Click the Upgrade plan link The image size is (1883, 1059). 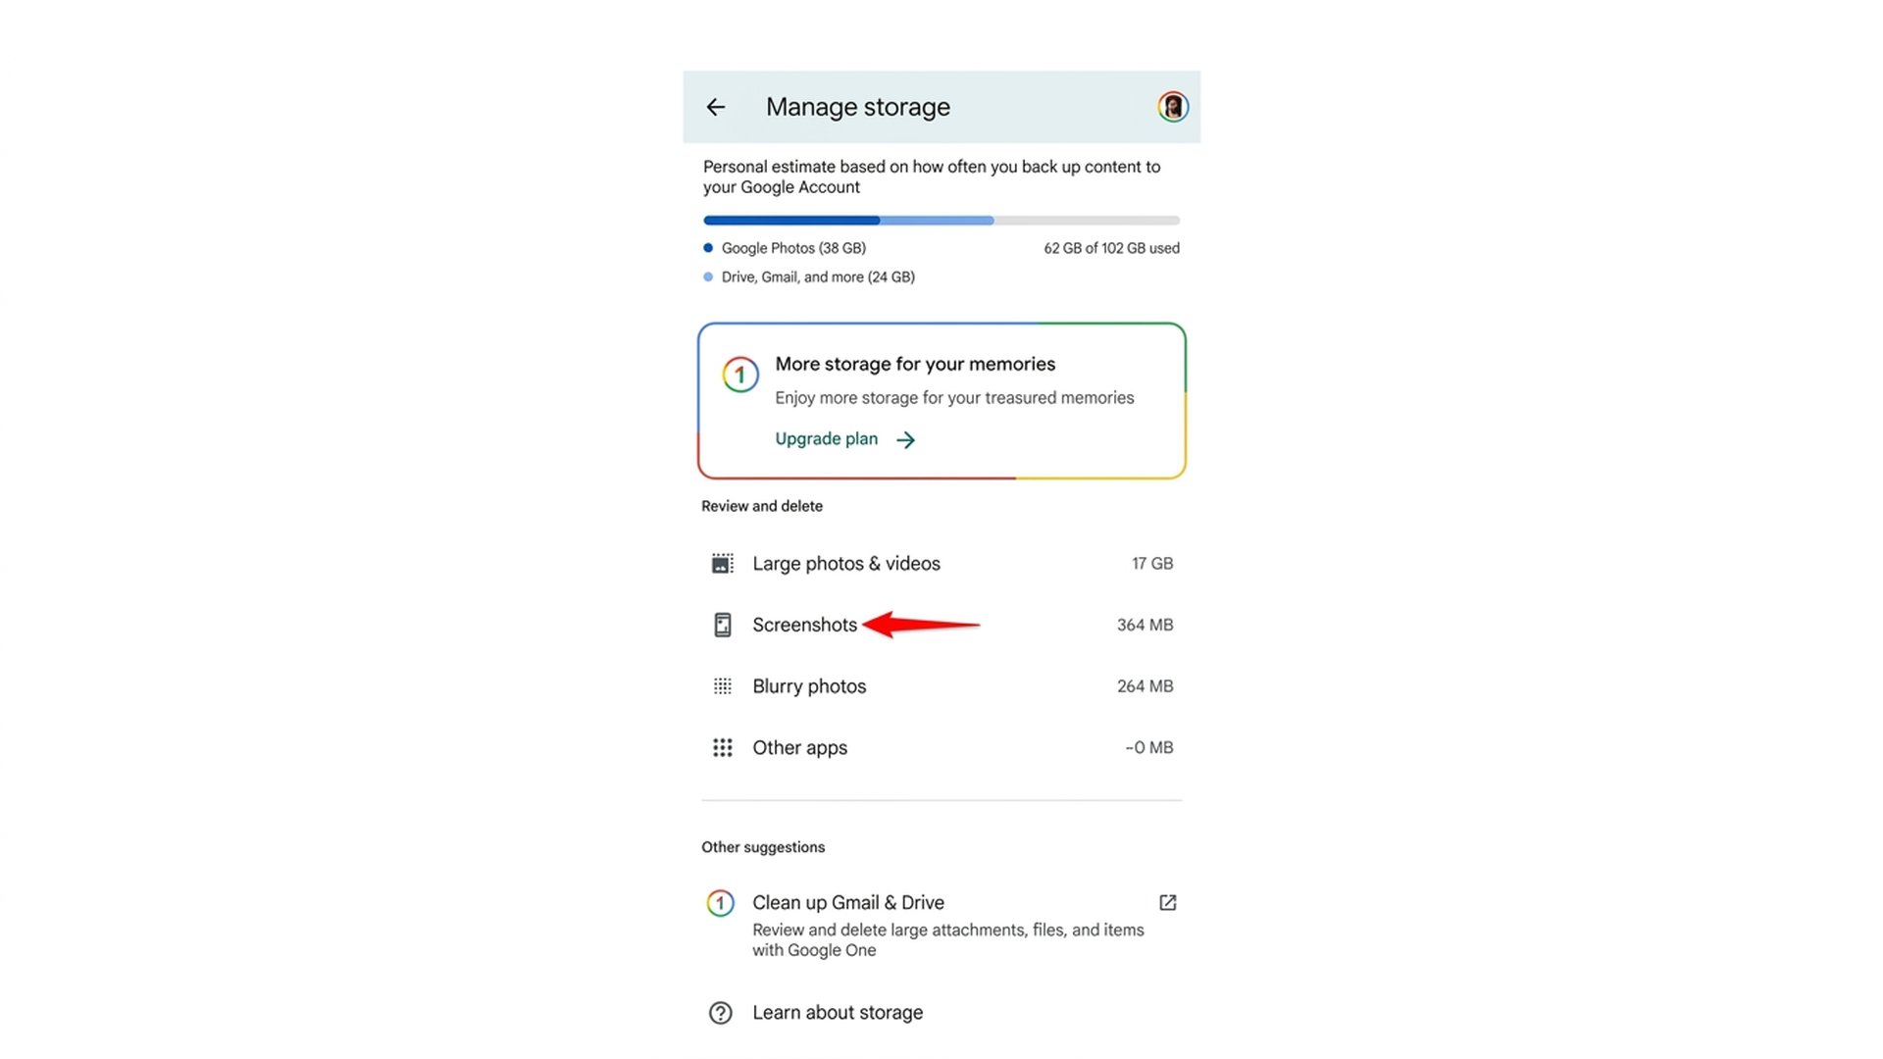click(827, 439)
